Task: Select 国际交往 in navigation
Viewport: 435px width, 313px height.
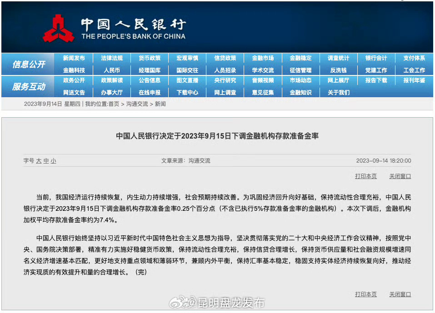Action: tap(187, 70)
